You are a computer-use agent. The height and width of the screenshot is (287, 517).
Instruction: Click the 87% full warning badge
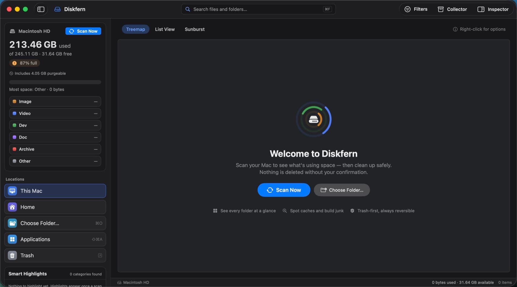(25, 63)
